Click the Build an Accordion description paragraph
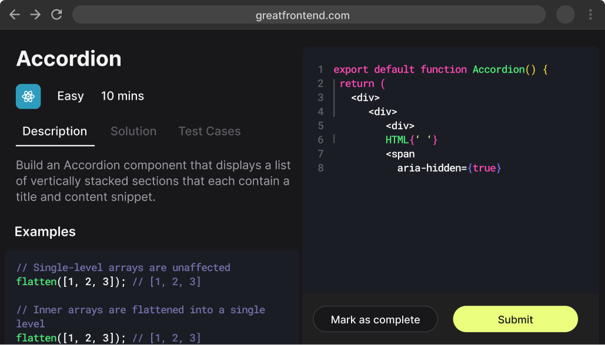Image resolution: width=605 pixels, height=345 pixels. [x=153, y=181]
